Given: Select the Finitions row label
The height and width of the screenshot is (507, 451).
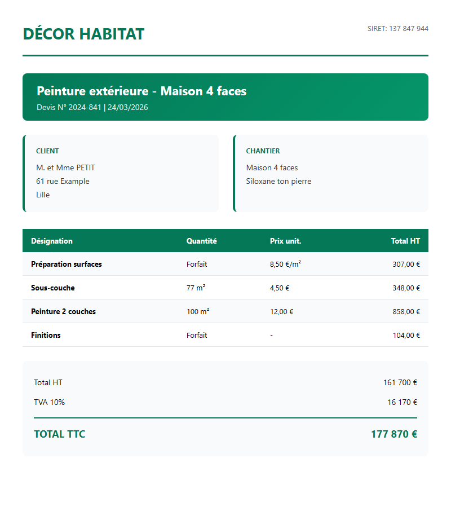Looking at the screenshot, I should point(46,335).
